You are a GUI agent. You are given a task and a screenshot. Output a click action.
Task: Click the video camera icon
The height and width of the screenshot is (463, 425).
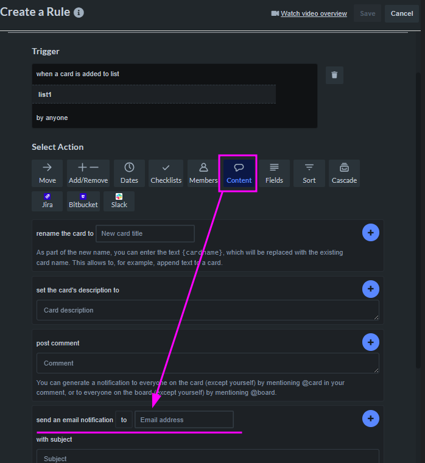point(275,13)
